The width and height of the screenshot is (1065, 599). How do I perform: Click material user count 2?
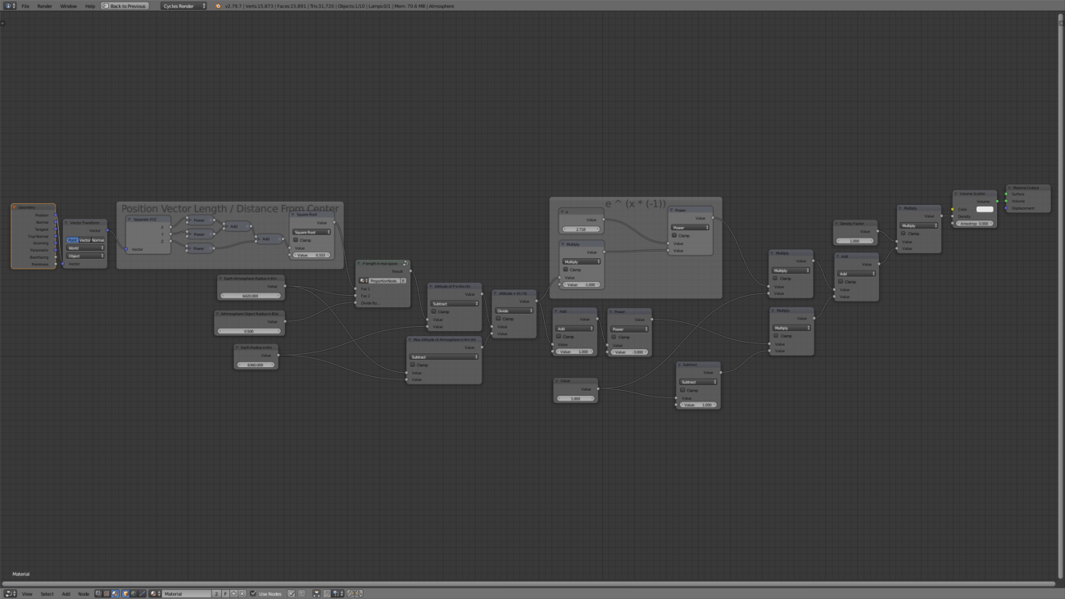click(x=216, y=593)
